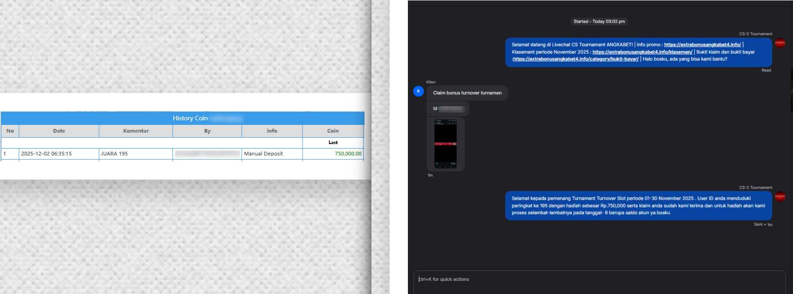Click the "By" column header

(x=207, y=131)
